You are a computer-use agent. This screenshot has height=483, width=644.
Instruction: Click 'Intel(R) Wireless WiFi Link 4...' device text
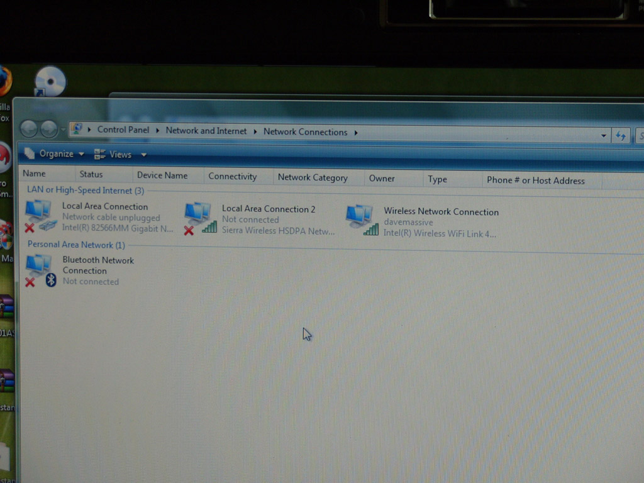click(440, 233)
